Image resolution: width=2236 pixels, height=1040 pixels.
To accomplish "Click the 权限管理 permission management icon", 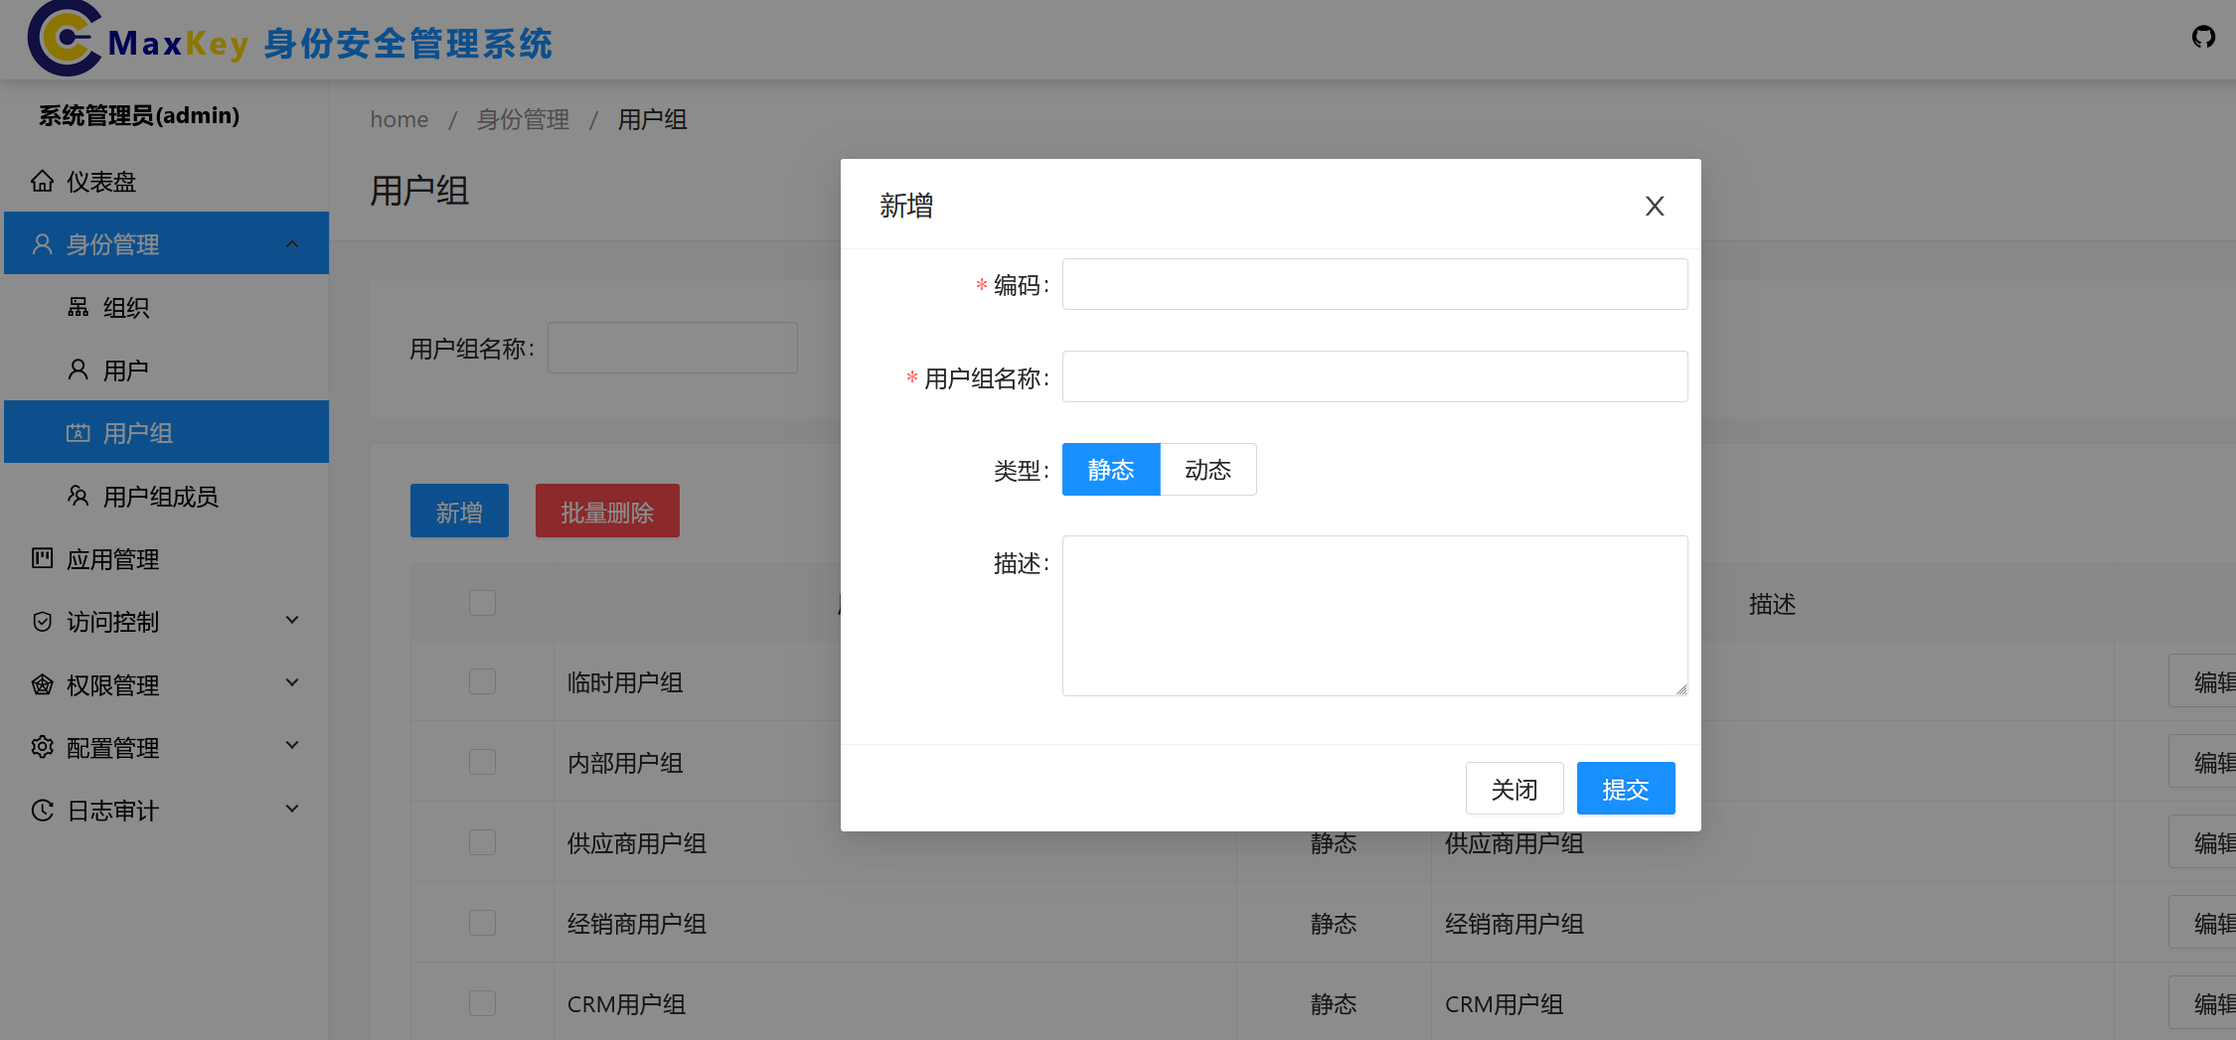I will pos(42,684).
